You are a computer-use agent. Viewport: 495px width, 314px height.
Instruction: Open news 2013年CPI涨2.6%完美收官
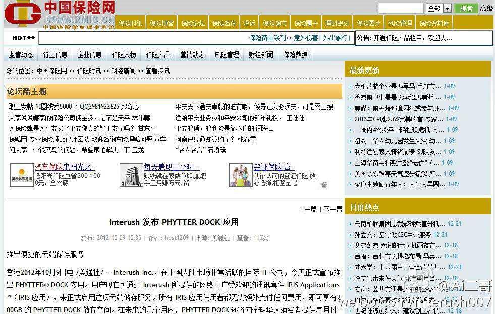point(400,119)
